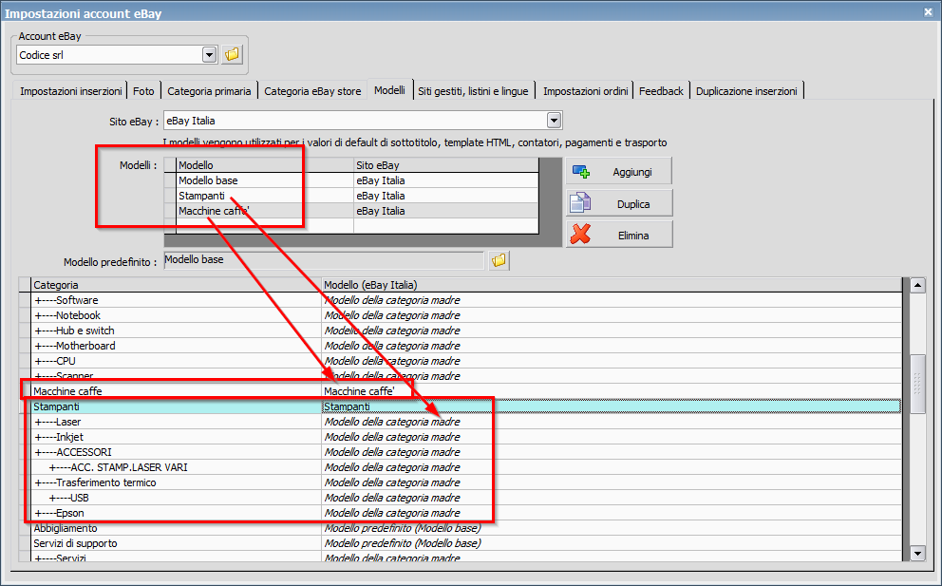The width and height of the screenshot is (942, 586).
Task: Open Siti gestiti, listini e lingue tab
Action: (x=474, y=91)
